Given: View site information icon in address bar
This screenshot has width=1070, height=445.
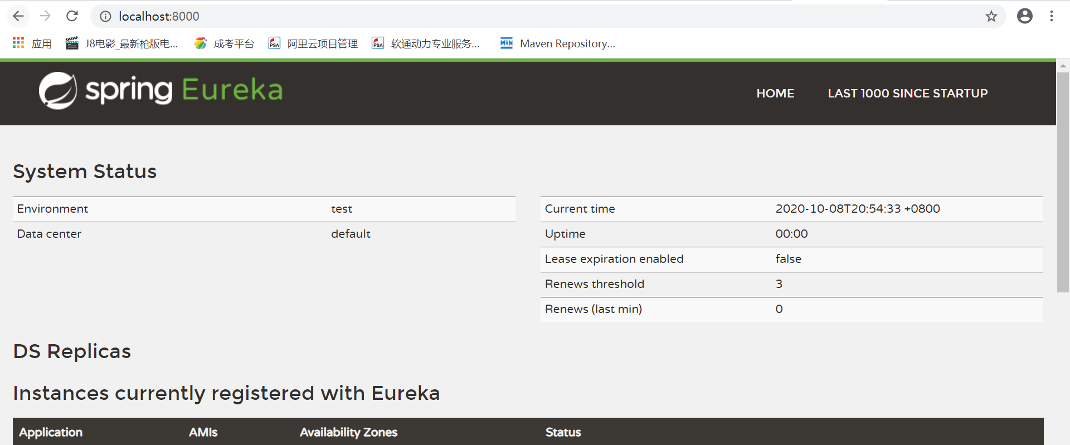Looking at the screenshot, I should 105,17.
